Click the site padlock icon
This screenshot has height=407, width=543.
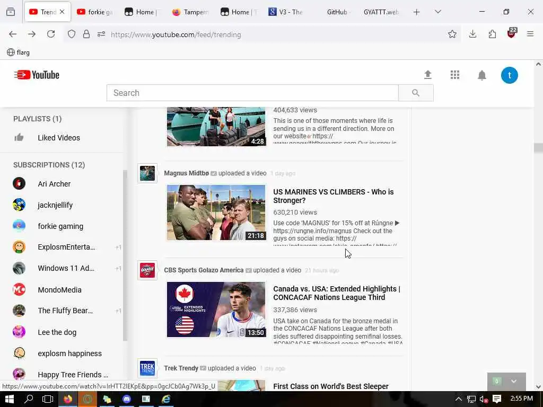tap(86, 34)
